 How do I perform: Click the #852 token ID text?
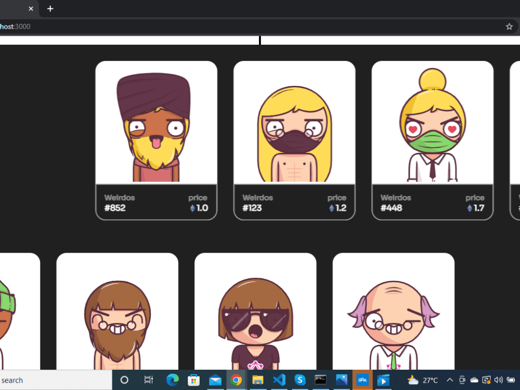tap(115, 208)
